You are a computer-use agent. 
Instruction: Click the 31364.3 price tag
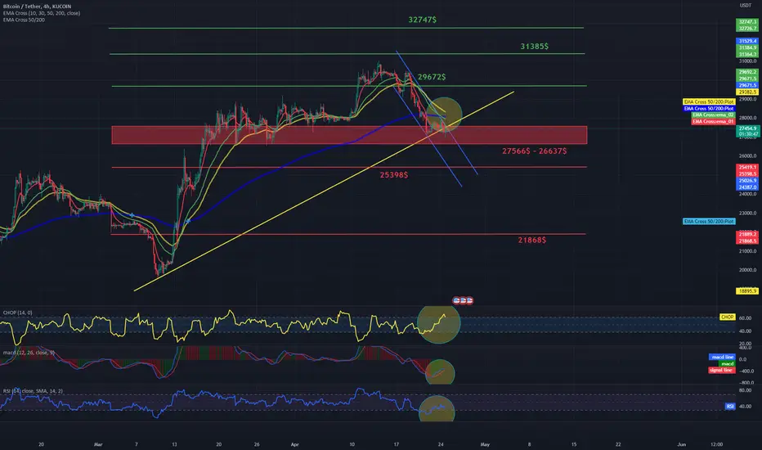click(747, 54)
